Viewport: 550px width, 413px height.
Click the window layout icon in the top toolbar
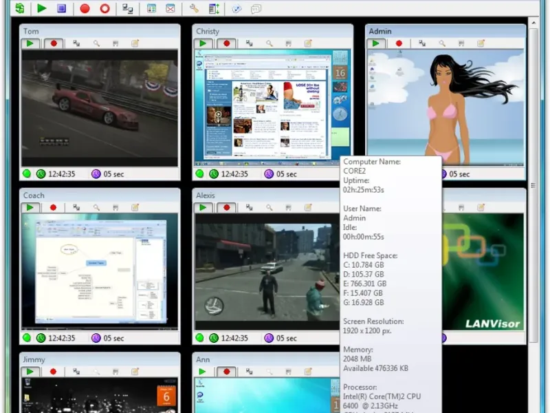pos(151,9)
